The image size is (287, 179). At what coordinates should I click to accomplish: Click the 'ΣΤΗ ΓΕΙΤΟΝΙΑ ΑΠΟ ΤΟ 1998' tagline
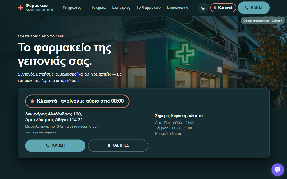tap(41, 37)
